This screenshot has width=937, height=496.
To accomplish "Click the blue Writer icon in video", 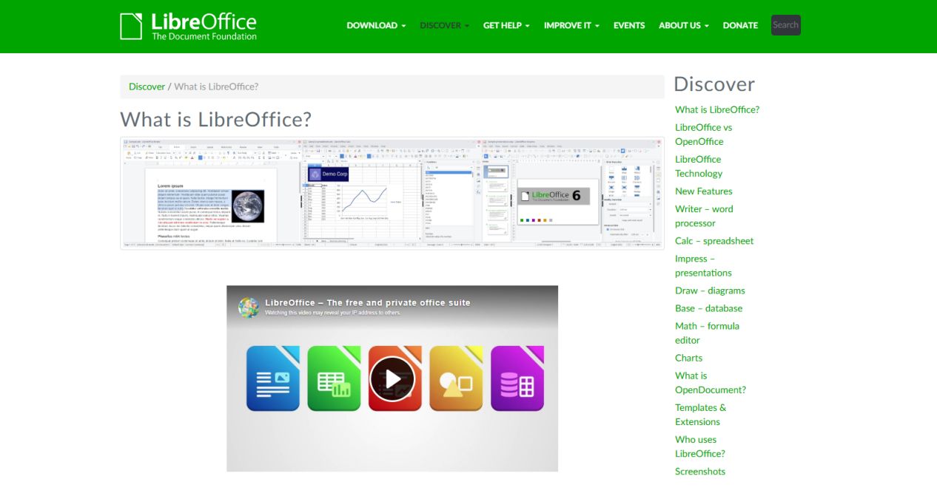I will (272, 378).
